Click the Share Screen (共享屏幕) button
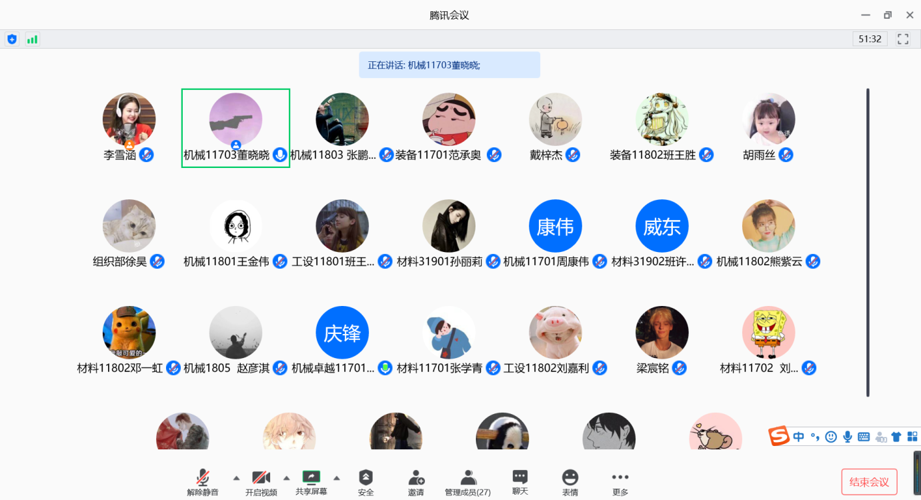921x500 pixels. pyautogui.click(x=311, y=482)
